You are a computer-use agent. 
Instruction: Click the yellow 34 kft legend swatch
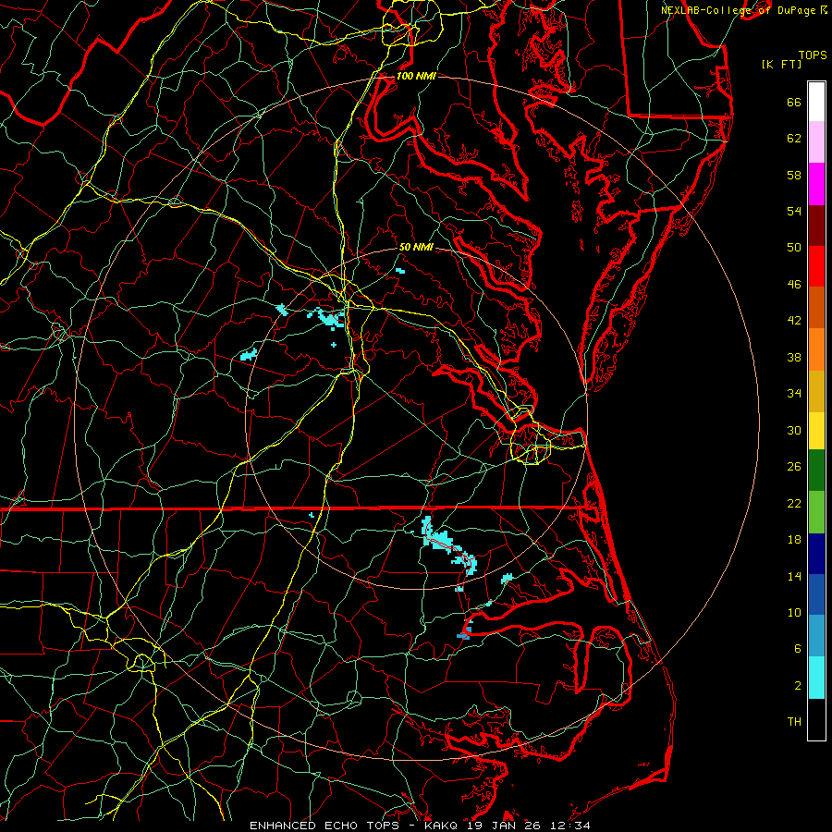816,431
